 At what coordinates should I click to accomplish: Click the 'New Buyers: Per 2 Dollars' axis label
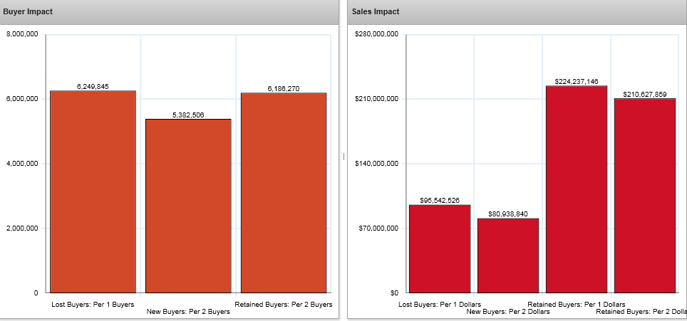(x=508, y=312)
